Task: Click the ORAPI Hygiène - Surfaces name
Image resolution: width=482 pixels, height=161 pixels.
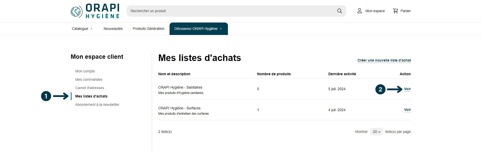Action: pyautogui.click(x=179, y=108)
